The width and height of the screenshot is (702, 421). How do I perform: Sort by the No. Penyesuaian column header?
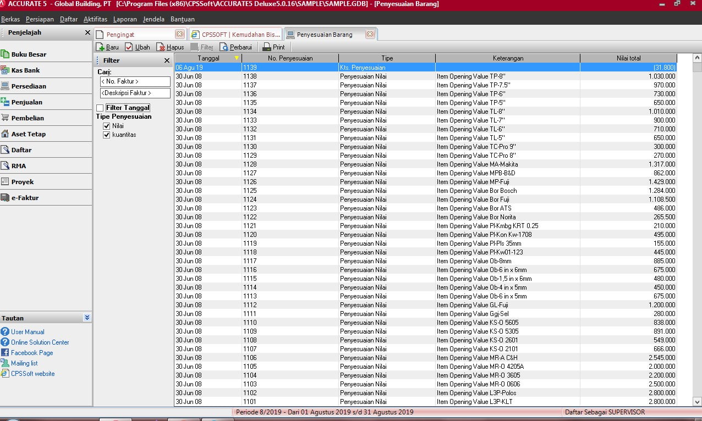coord(290,58)
